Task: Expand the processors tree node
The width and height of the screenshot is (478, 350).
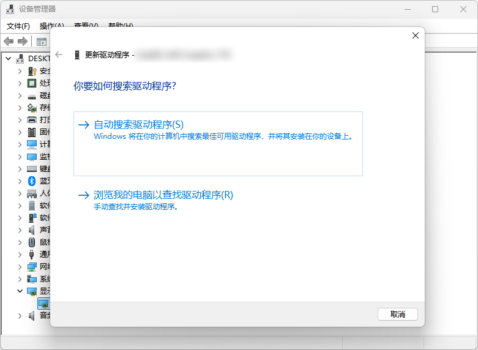Action: [x=20, y=83]
